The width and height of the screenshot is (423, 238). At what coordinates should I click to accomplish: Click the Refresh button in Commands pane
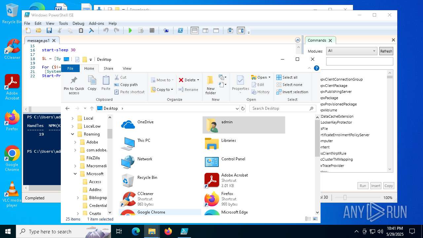386,51
